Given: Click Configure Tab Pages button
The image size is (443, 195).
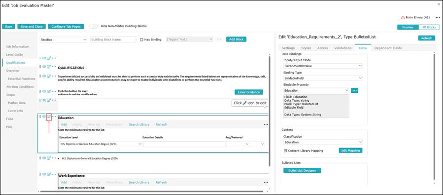Looking at the screenshot, I should [x=66, y=26].
